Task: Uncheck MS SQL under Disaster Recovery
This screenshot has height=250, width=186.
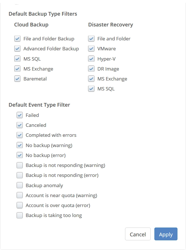Action: (x=91, y=89)
